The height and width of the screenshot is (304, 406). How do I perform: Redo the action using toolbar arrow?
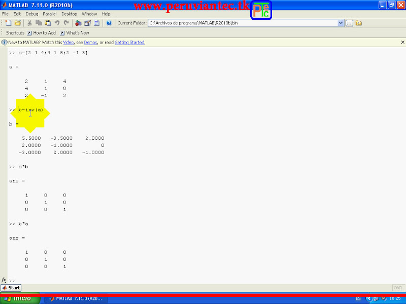[66, 23]
